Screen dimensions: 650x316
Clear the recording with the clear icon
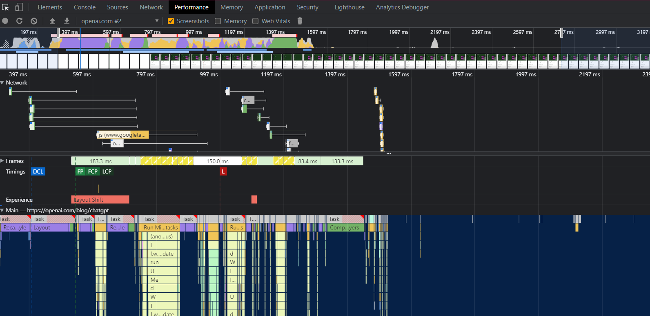coord(34,21)
